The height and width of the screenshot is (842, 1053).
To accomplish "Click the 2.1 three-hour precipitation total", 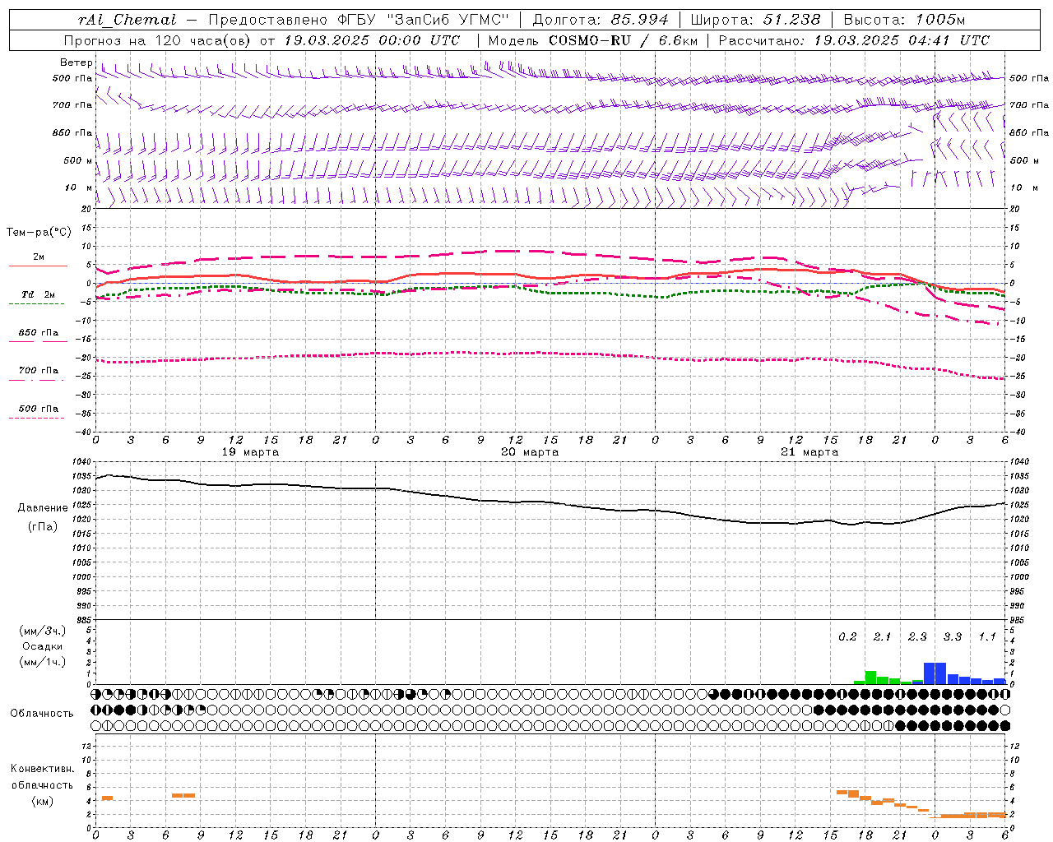I will click(x=882, y=637).
